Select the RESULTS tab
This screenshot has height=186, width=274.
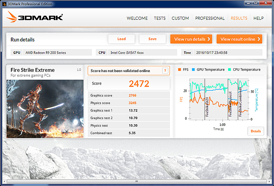[x=239, y=18]
